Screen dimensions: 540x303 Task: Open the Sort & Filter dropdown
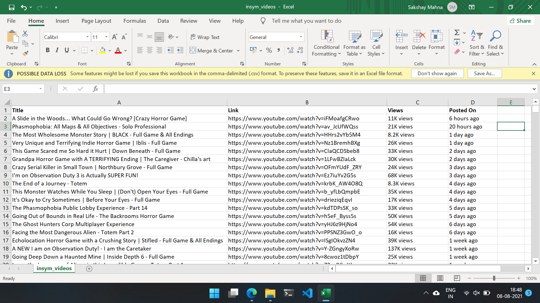pos(476,43)
